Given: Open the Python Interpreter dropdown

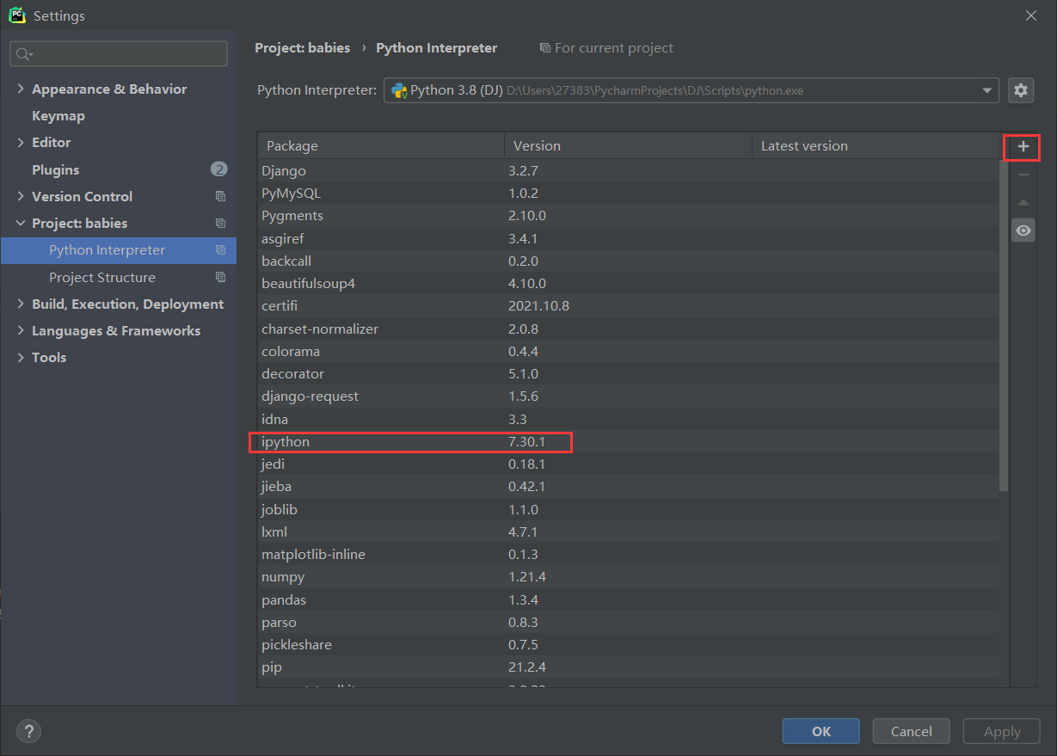Looking at the screenshot, I should pyautogui.click(x=691, y=90).
